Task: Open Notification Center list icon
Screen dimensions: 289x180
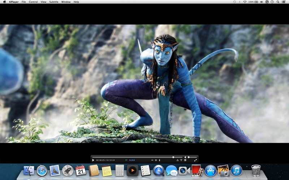Action: [284, 2]
